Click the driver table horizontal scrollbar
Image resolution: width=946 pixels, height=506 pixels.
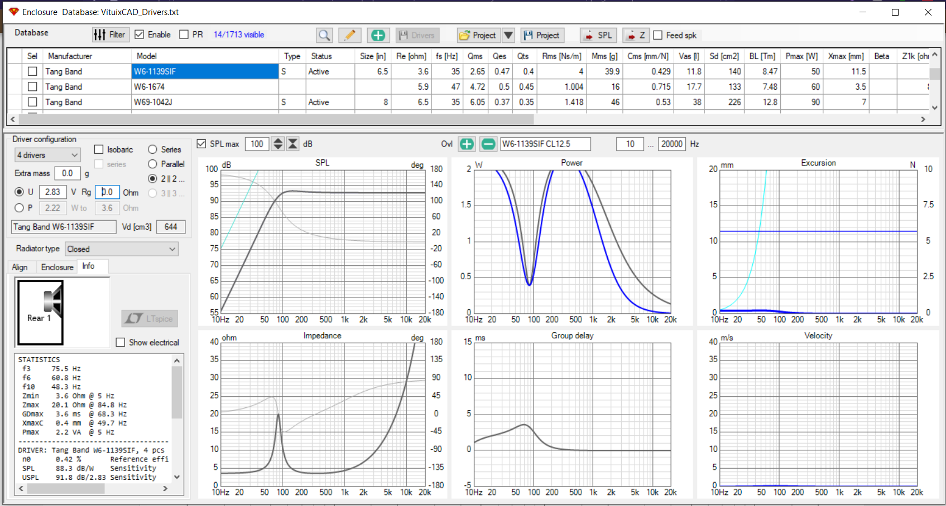(276, 119)
